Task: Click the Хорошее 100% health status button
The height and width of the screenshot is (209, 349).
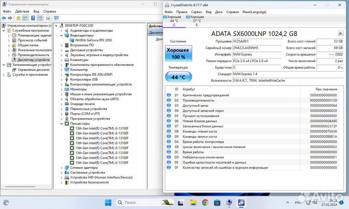Action: pos(178,53)
